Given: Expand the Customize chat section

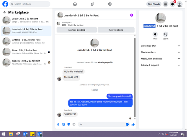Looking at the screenshot, I should 160,46.
